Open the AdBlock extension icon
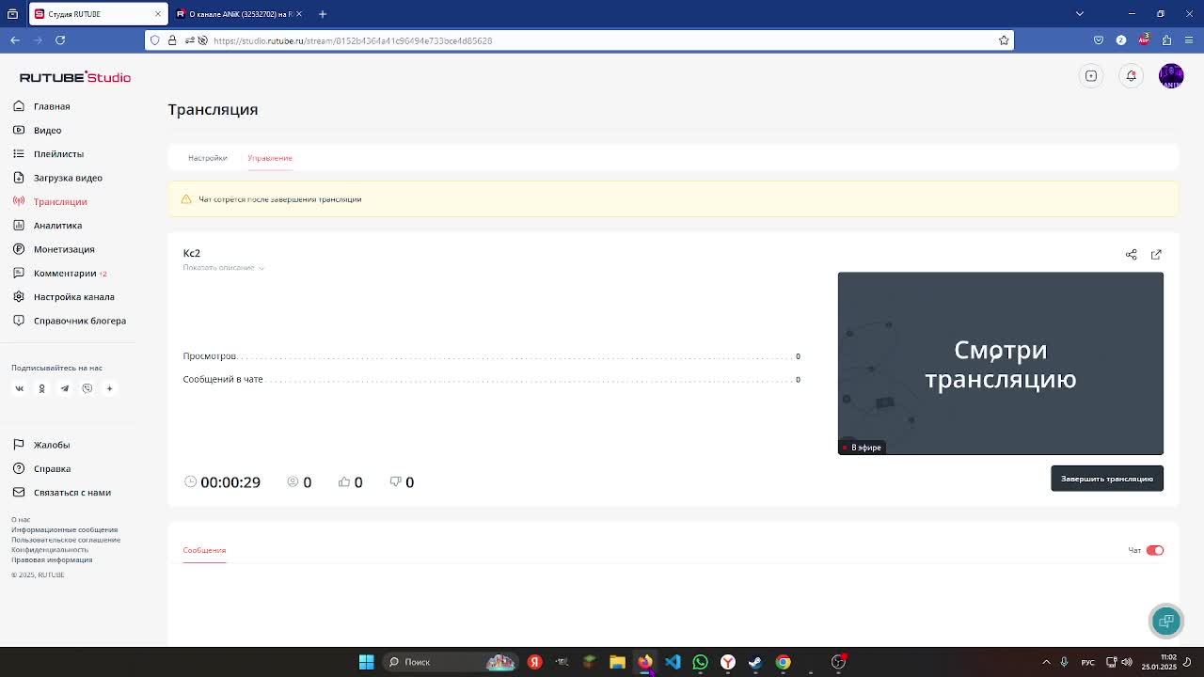Viewport: 1204px width, 677px height. tap(1144, 40)
